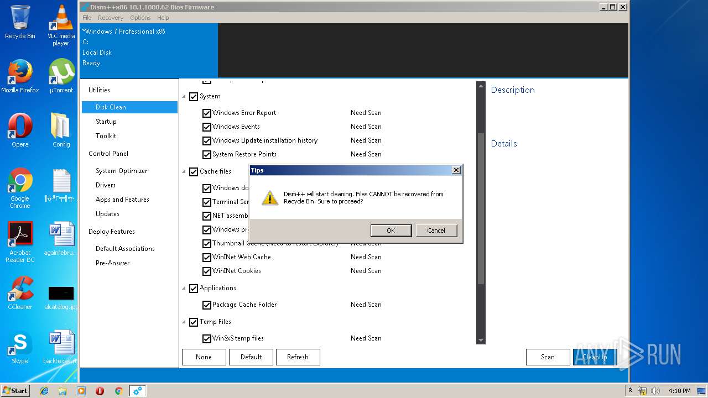
Task: Open the Config folder icon
Action: (x=61, y=130)
